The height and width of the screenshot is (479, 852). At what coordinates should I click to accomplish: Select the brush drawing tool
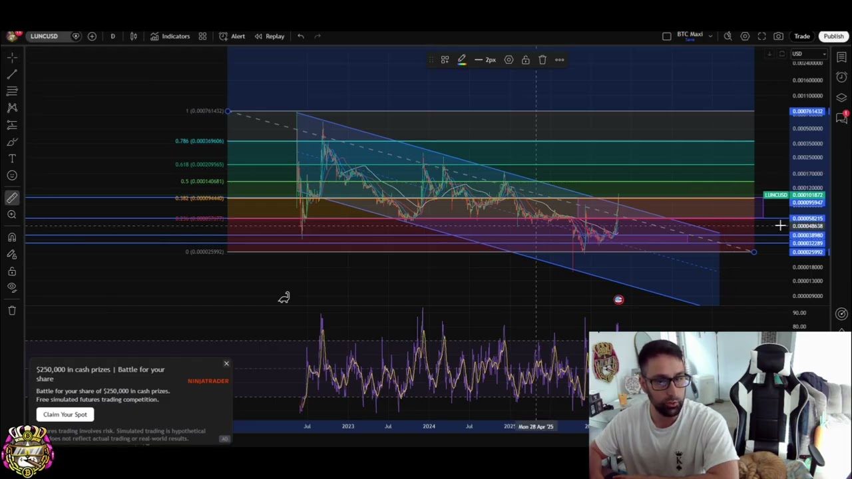point(12,142)
